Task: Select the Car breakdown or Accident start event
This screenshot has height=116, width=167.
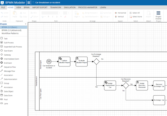Action: tap(49, 61)
